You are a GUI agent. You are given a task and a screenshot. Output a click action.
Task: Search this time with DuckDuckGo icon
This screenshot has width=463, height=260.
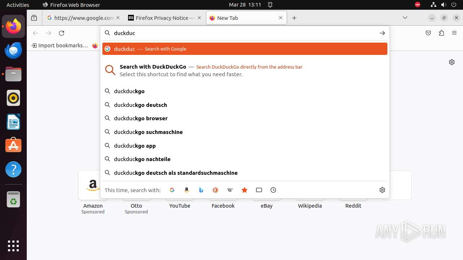(x=216, y=190)
